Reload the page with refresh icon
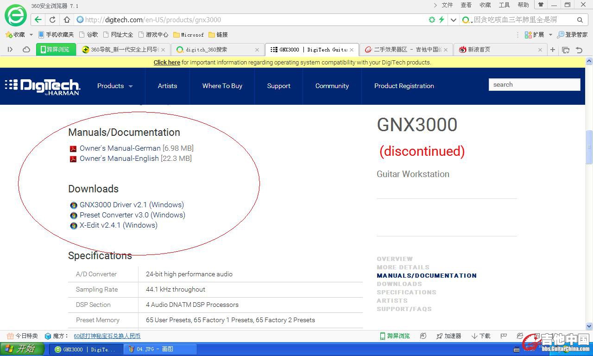This screenshot has height=356, width=593. (52, 19)
